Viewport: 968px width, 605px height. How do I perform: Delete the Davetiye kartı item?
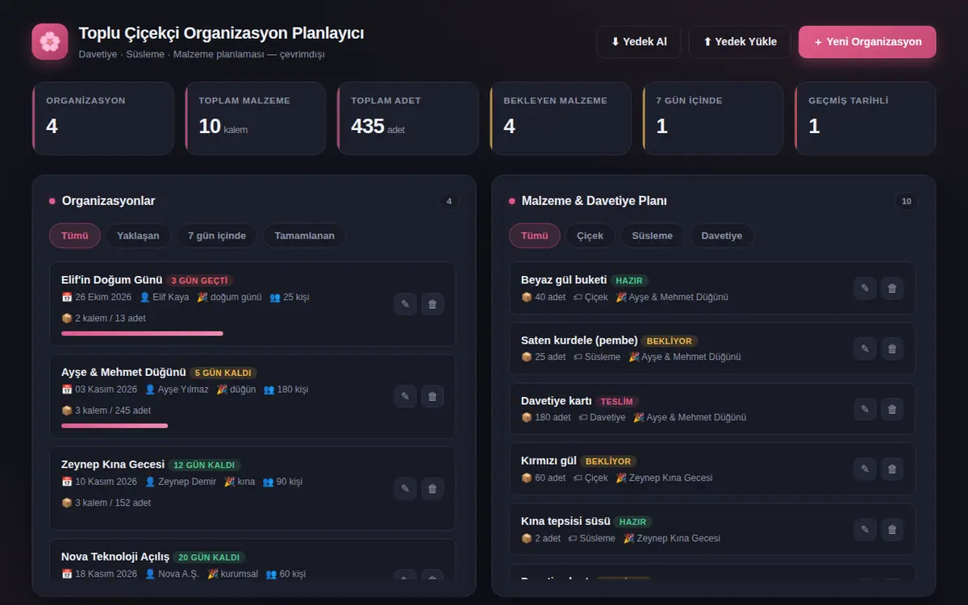tap(892, 409)
